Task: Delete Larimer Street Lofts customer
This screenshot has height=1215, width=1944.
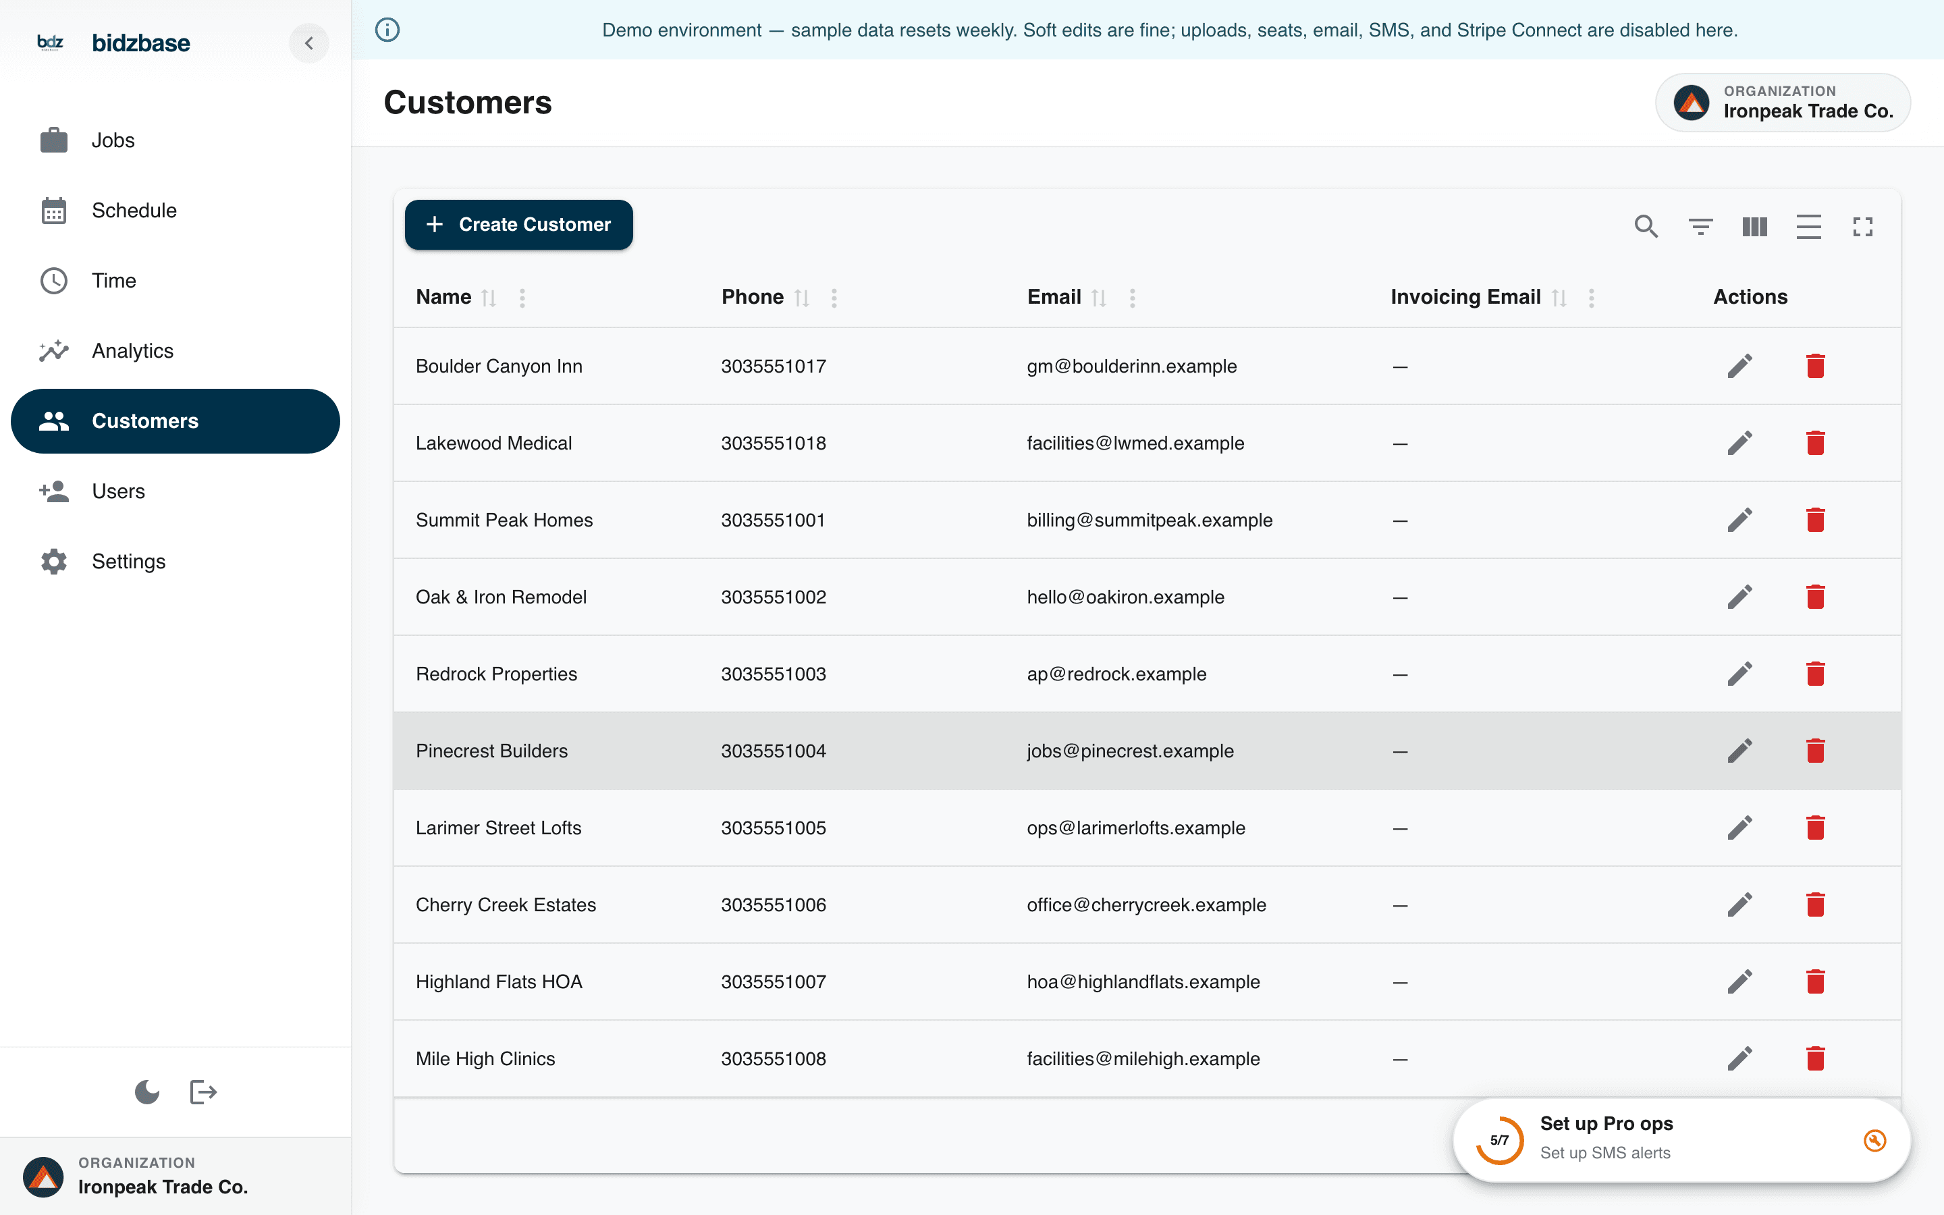Action: coord(1816,828)
